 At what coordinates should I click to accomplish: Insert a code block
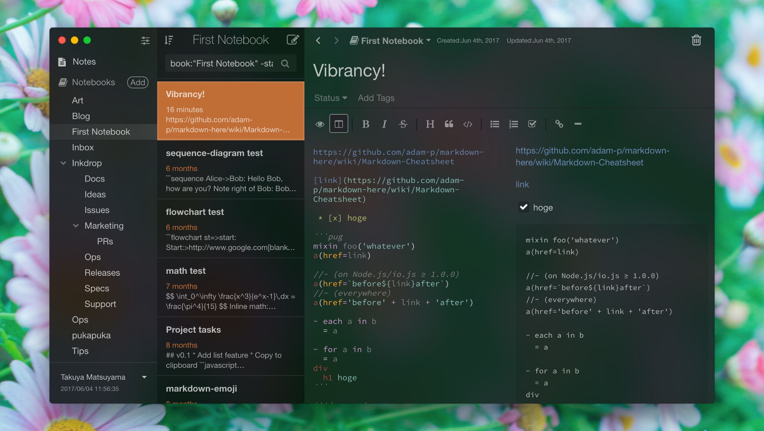468,124
